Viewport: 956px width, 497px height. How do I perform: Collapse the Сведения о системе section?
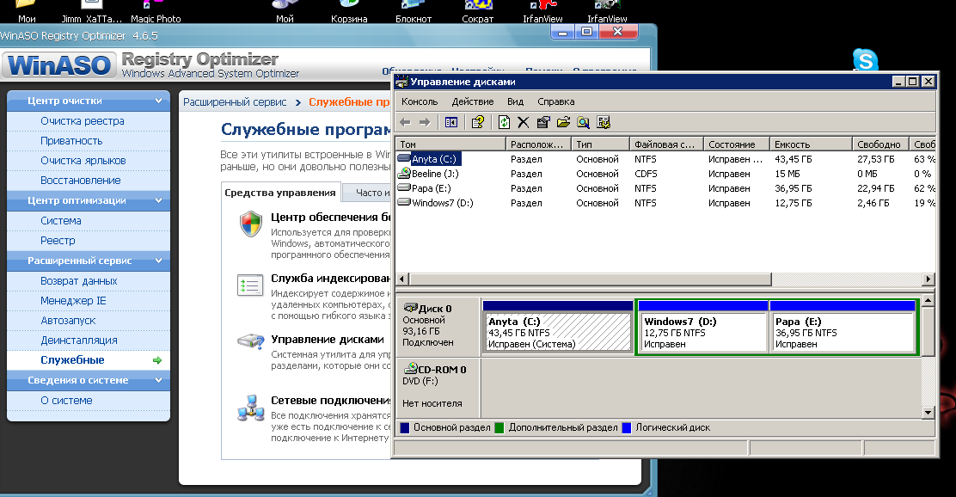[158, 380]
